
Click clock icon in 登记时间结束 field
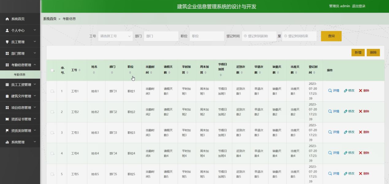286,36
